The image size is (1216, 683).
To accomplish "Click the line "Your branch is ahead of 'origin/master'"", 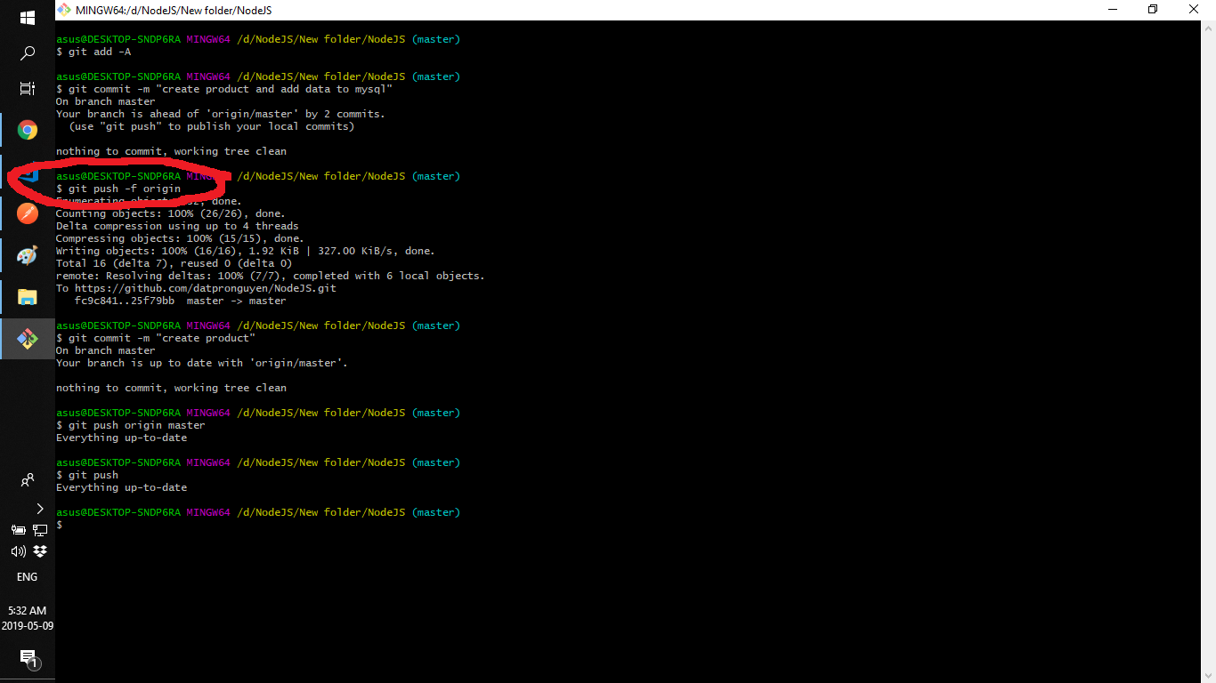I will (221, 114).
